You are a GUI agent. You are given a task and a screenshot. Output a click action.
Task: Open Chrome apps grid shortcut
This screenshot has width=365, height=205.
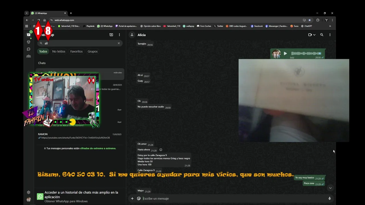click(x=27, y=26)
